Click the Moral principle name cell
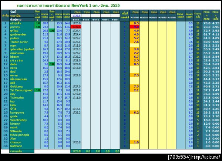Screen dimensions: 222x161 tap(20, 135)
